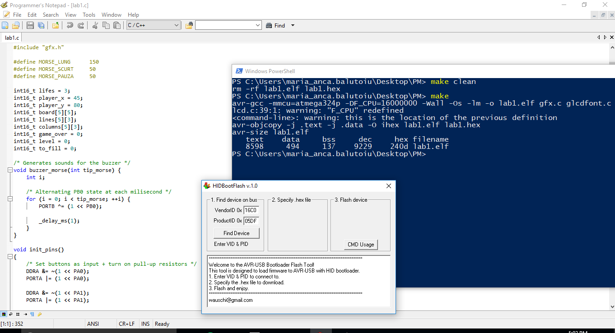Save the current file using the floppy icon
This screenshot has width=615, height=333.
coord(30,26)
